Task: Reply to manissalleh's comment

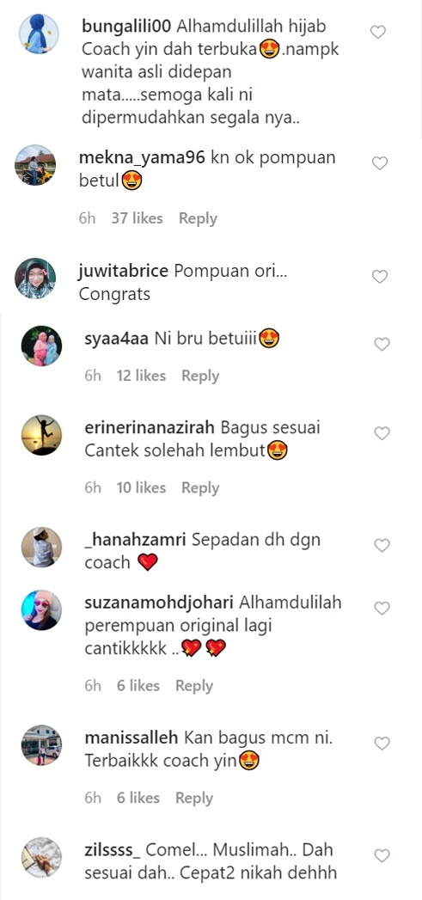Action: [194, 798]
